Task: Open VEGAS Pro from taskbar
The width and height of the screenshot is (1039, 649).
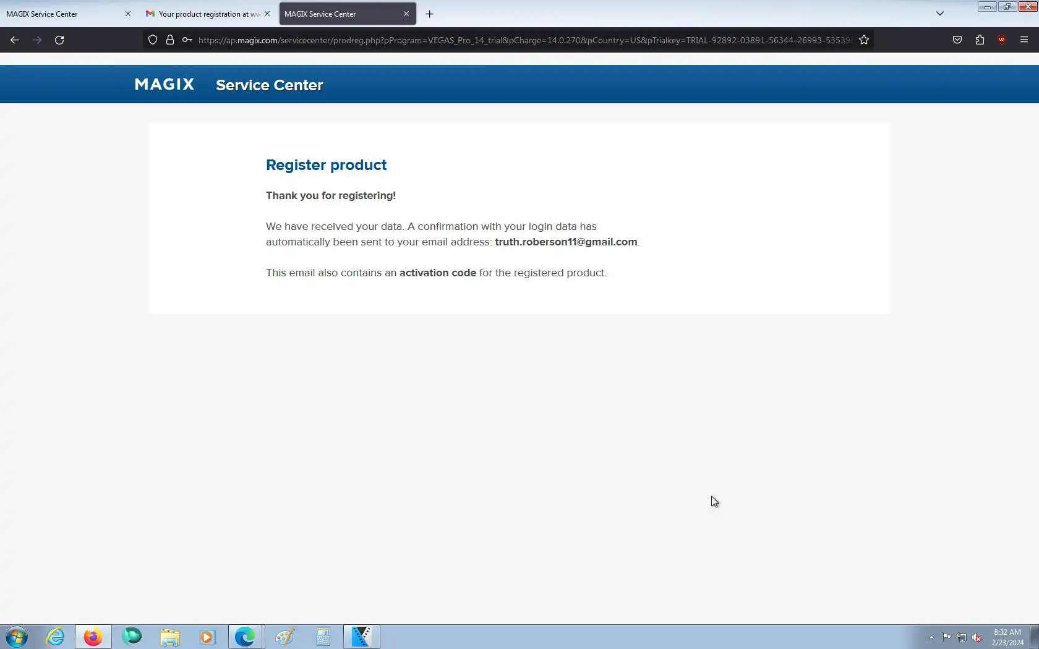Action: (x=361, y=637)
